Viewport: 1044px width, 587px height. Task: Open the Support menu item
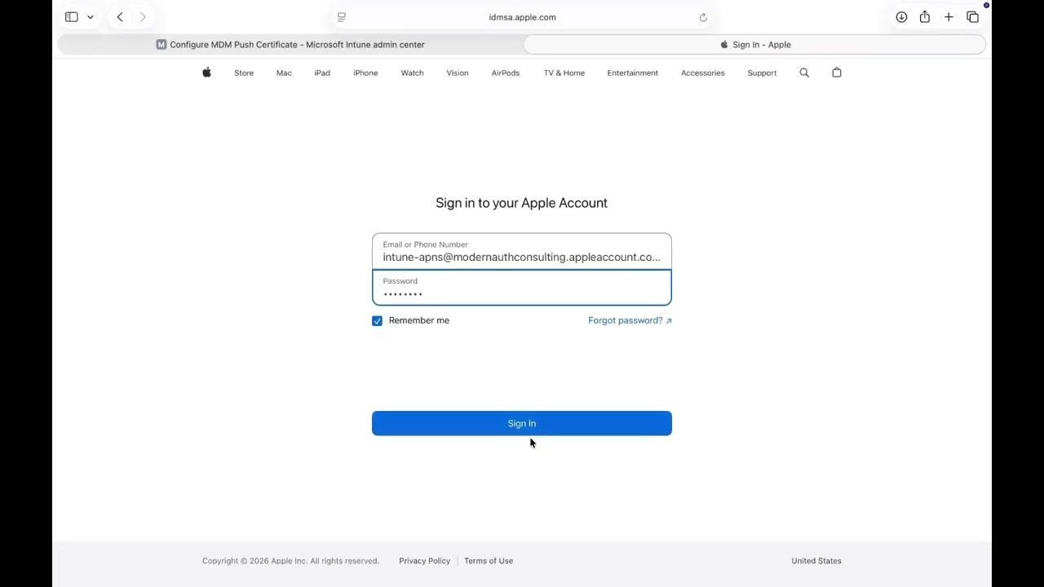[x=762, y=73]
